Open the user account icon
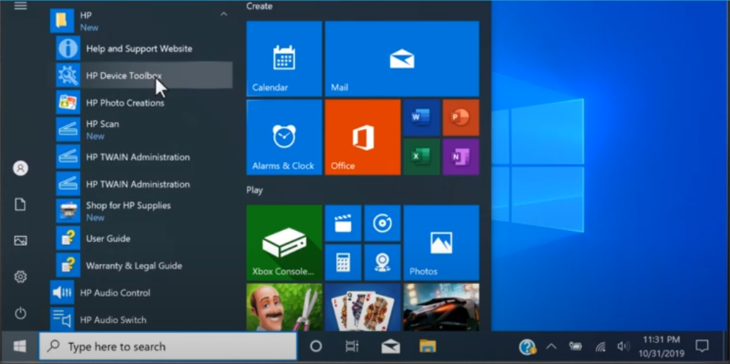The image size is (730, 364). [21, 169]
